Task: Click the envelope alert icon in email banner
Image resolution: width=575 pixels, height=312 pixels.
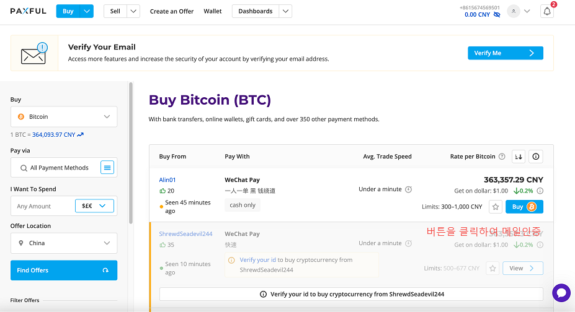Action: 34,53
